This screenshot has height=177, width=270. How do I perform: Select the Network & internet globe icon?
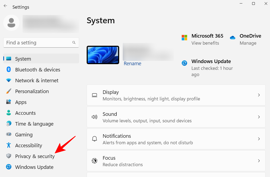pyautogui.click(x=8, y=80)
